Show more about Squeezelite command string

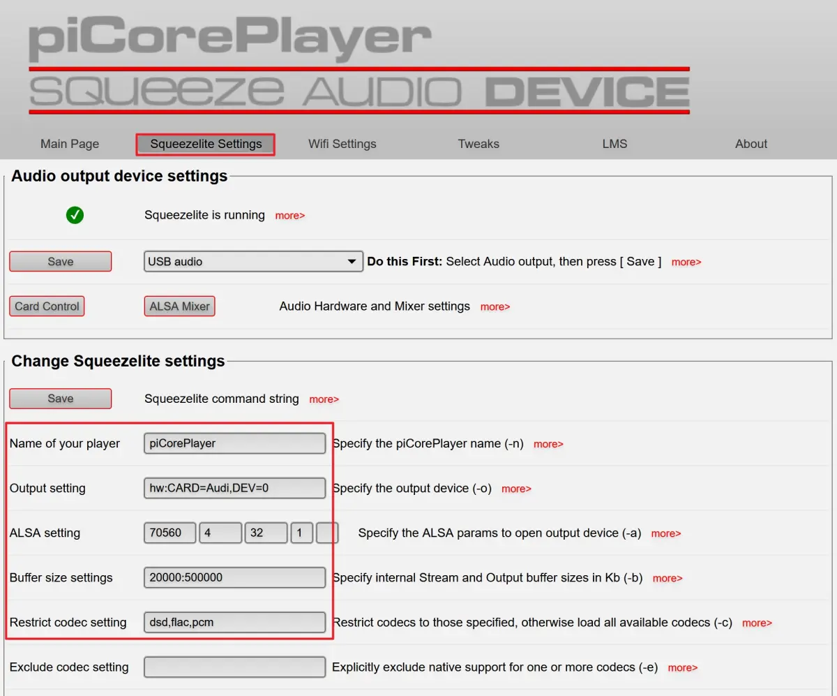324,399
